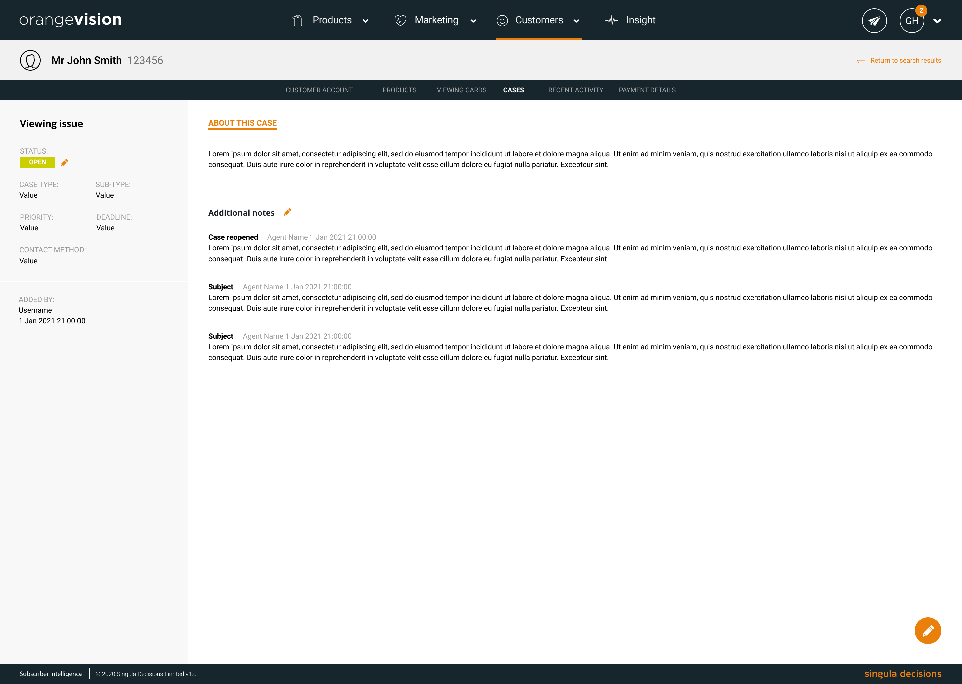The height and width of the screenshot is (684, 962).
Task: Click the orange floating edit button
Action: coord(928,631)
